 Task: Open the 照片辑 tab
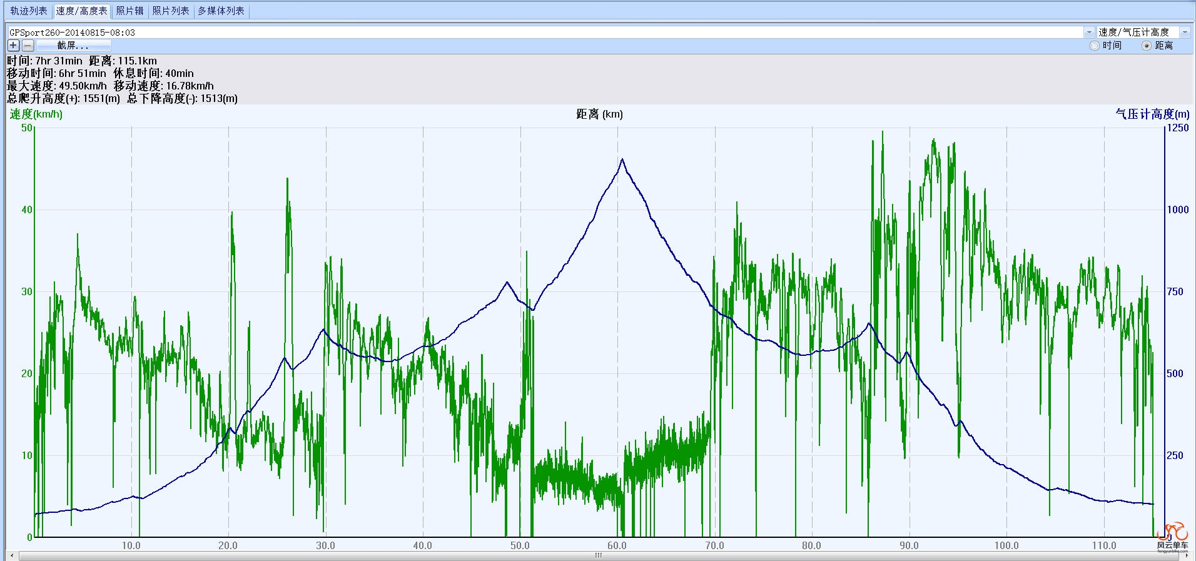(x=130, y=11)
